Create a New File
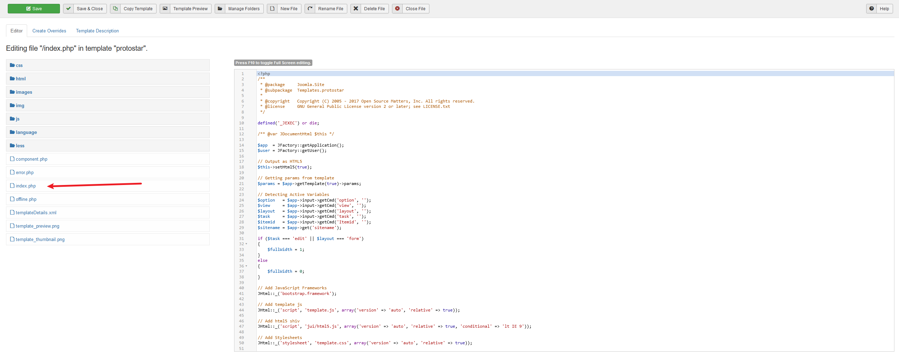 pos(284,9)
